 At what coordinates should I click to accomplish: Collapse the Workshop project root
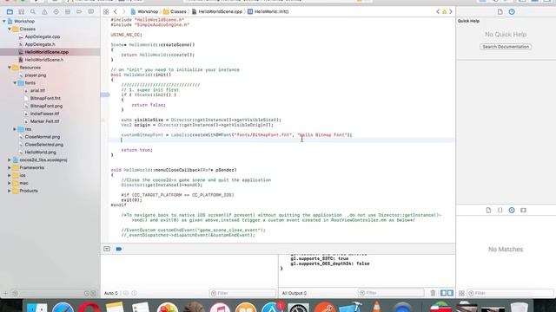click(4, 21)
